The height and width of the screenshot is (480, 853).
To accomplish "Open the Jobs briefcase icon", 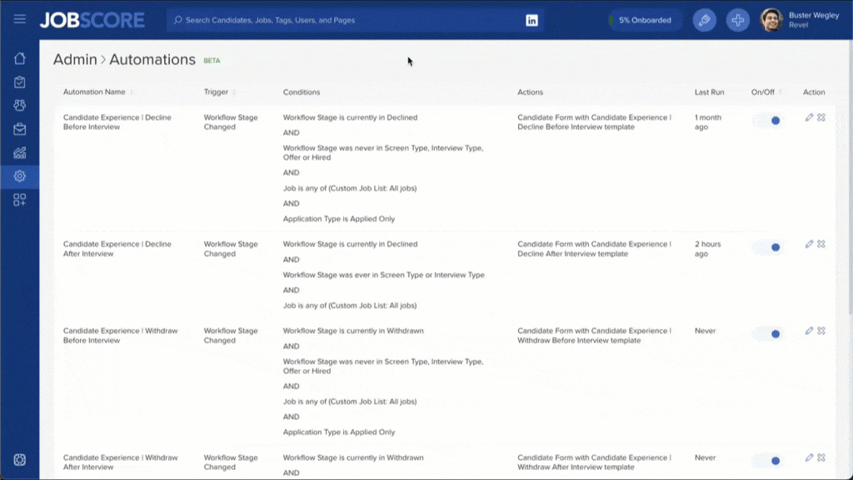I will [x=19, y=129].
